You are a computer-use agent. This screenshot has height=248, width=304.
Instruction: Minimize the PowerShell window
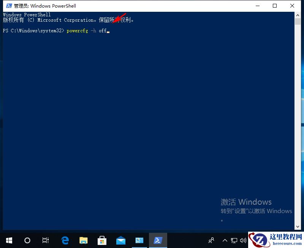point(257,6)
